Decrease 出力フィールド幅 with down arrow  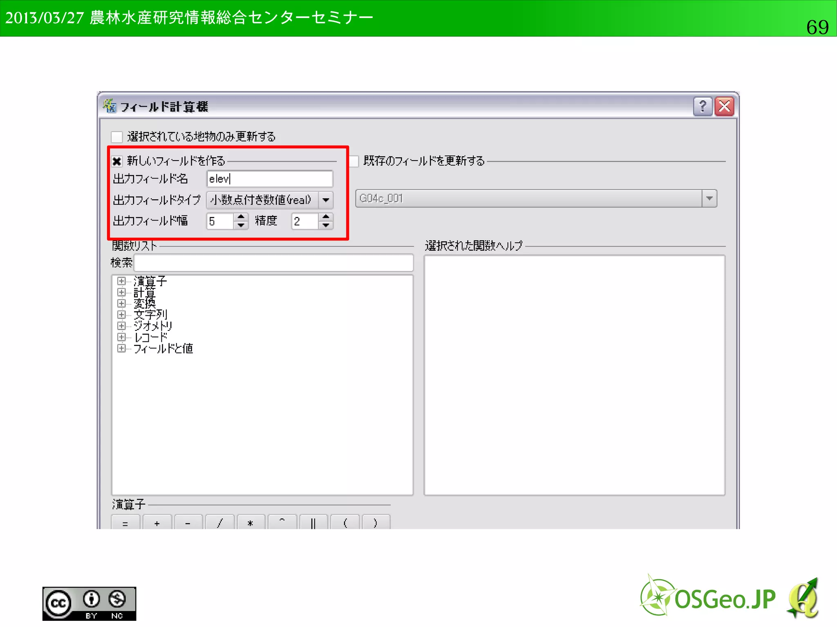coord(241,225)
